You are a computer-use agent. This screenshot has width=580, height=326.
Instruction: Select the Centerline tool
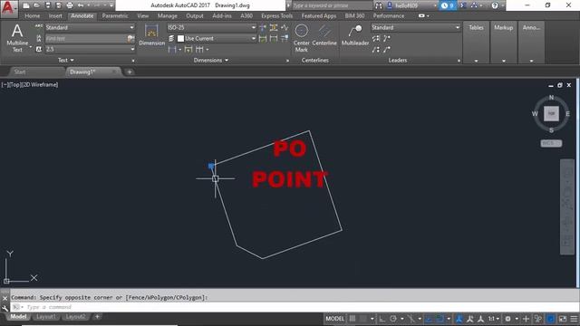tap(324, 35)
